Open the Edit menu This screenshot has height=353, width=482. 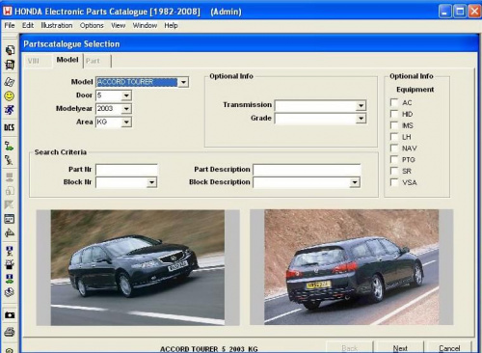tap(28, 25)
